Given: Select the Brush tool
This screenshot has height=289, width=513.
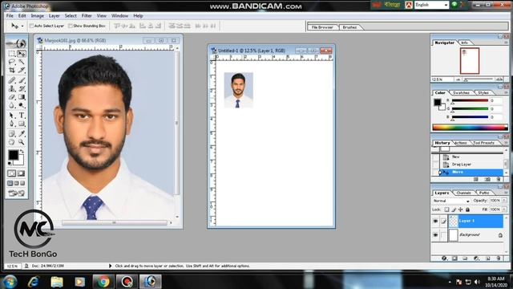Looking at the screenshot, I should click(x=22, y=80).
